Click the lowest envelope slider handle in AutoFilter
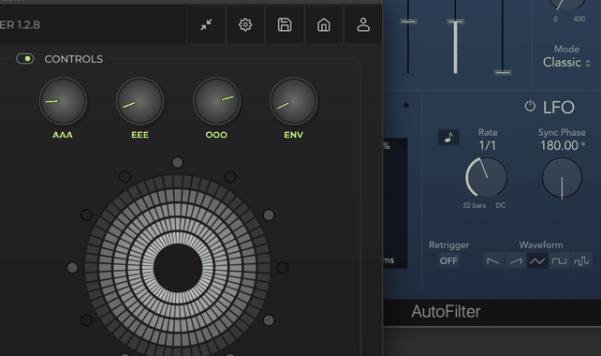601x356 pixels. (x=503, y=72)
